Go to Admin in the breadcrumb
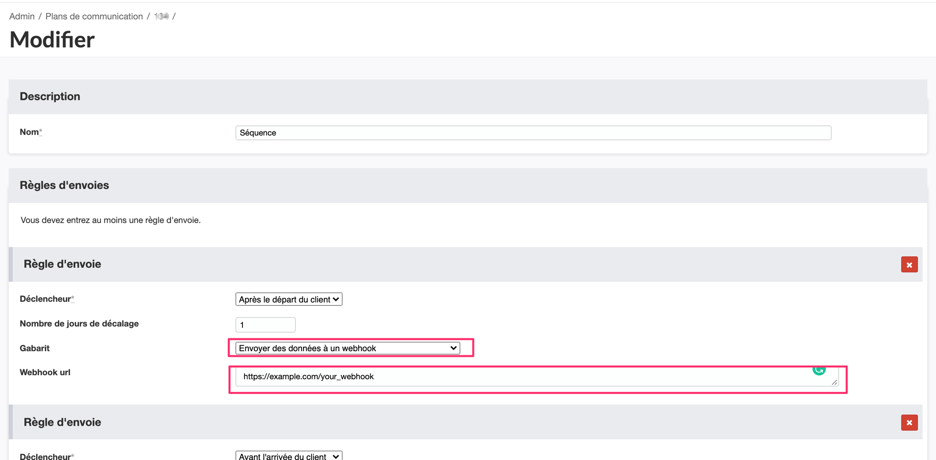 click(x=22, y=16)
